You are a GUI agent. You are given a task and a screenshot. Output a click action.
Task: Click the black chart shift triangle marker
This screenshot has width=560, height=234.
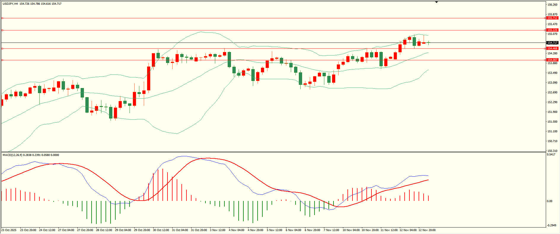click(x=436, y=2)
